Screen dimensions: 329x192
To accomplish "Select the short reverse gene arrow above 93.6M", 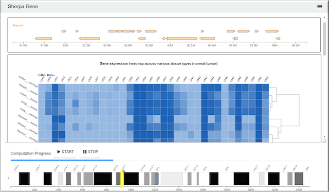I will click(x=235, y=39).
